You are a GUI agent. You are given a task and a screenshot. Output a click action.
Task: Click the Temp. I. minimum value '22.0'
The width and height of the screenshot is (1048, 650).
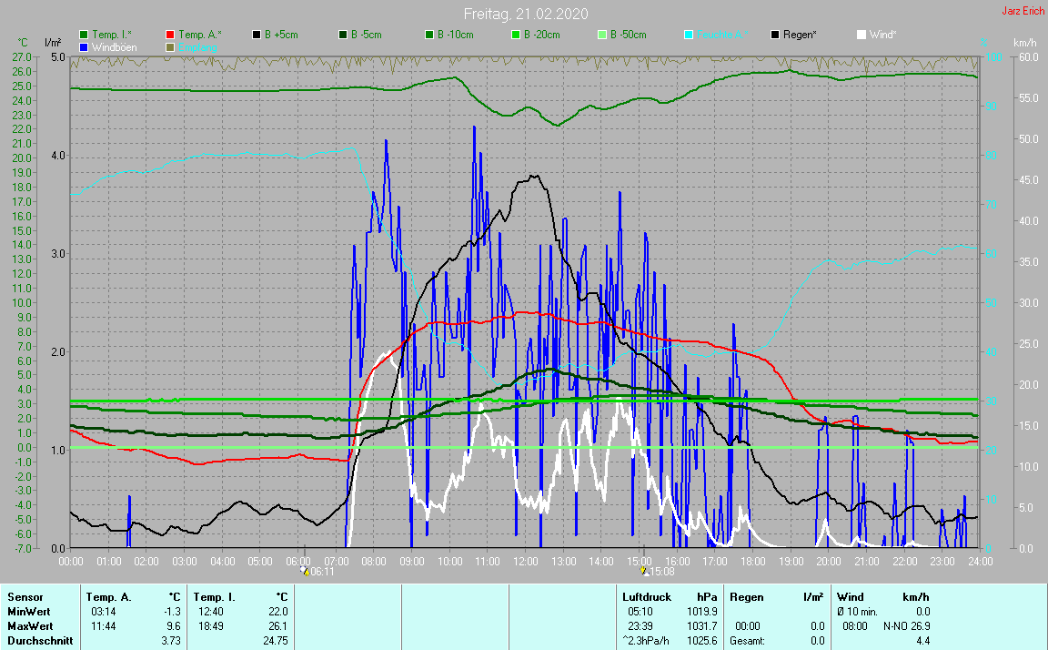278,612
